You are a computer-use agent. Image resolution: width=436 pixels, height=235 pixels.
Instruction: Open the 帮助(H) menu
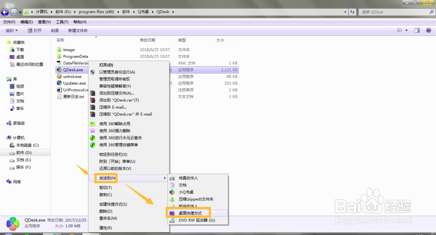tap(80, 22)
